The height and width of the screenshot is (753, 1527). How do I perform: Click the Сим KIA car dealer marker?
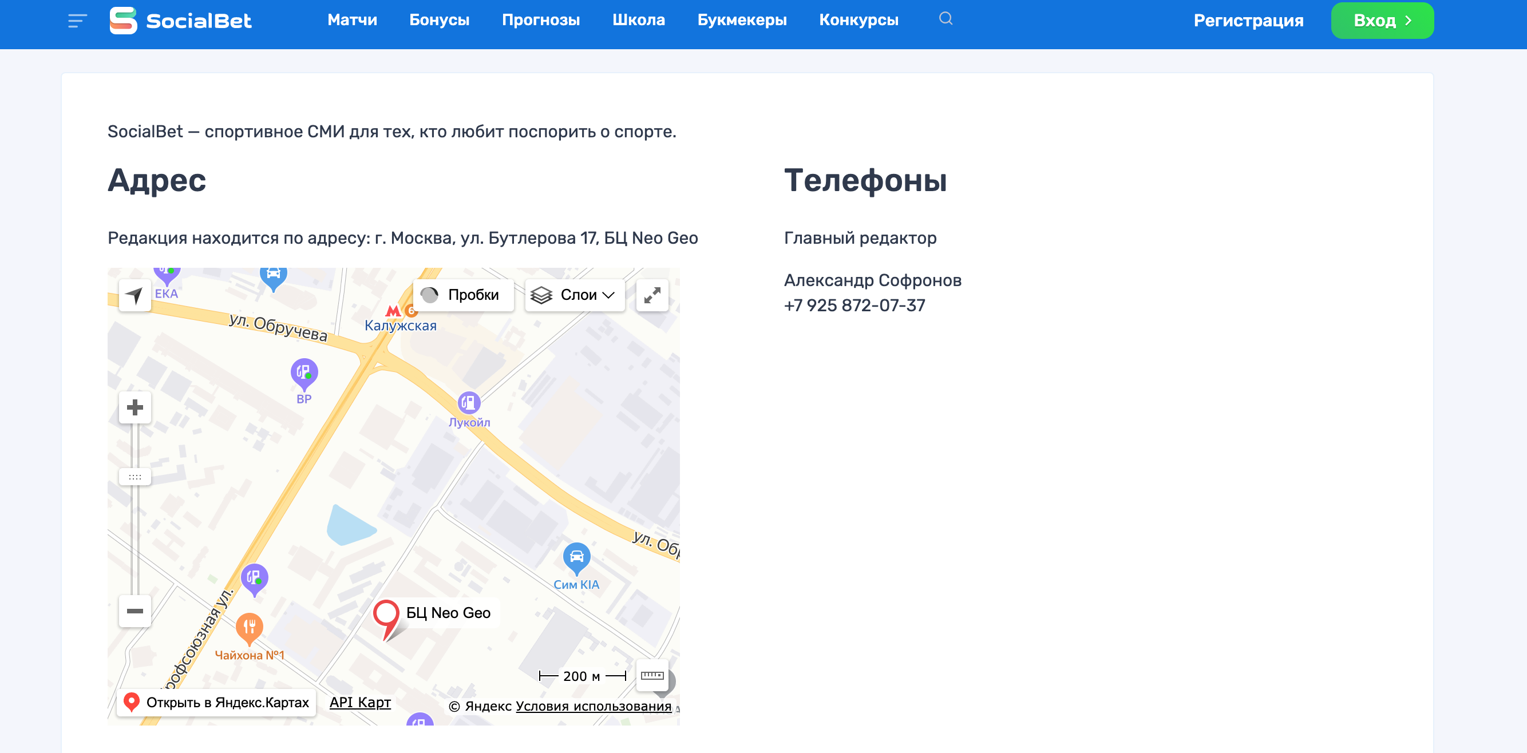tap(576, 558)
